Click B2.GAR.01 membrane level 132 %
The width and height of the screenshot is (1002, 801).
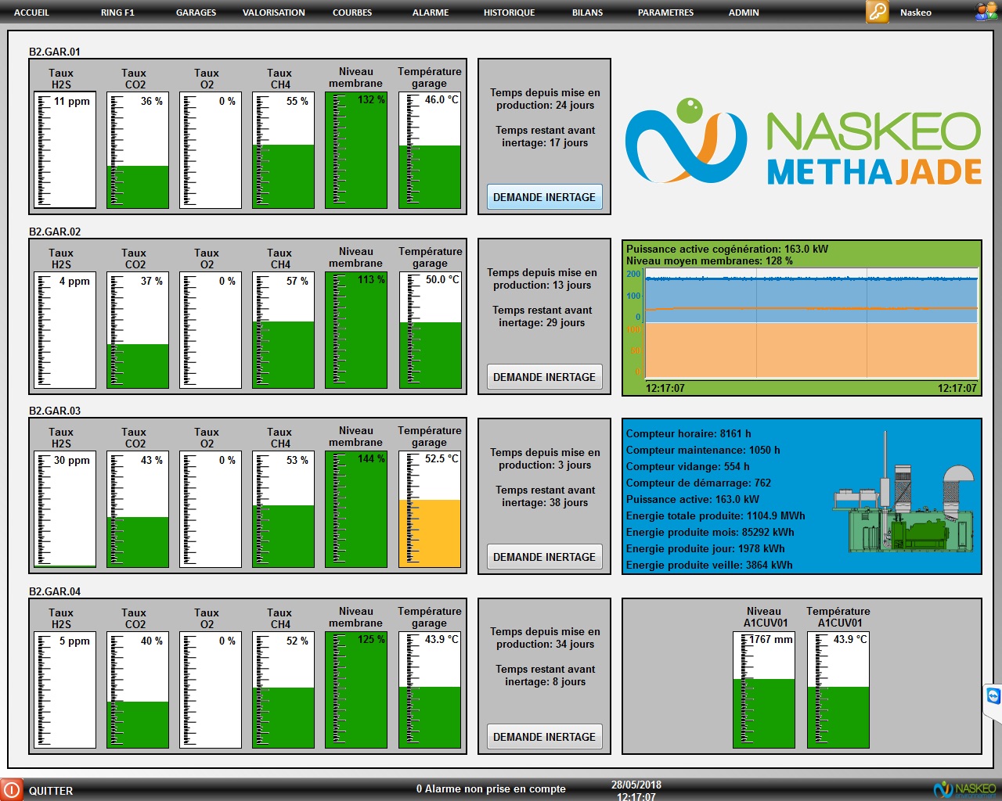pos(356,150)
